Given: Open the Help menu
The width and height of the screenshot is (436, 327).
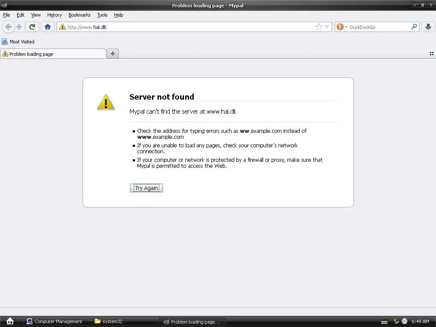Looking at the screenshot, I should 119,15.
